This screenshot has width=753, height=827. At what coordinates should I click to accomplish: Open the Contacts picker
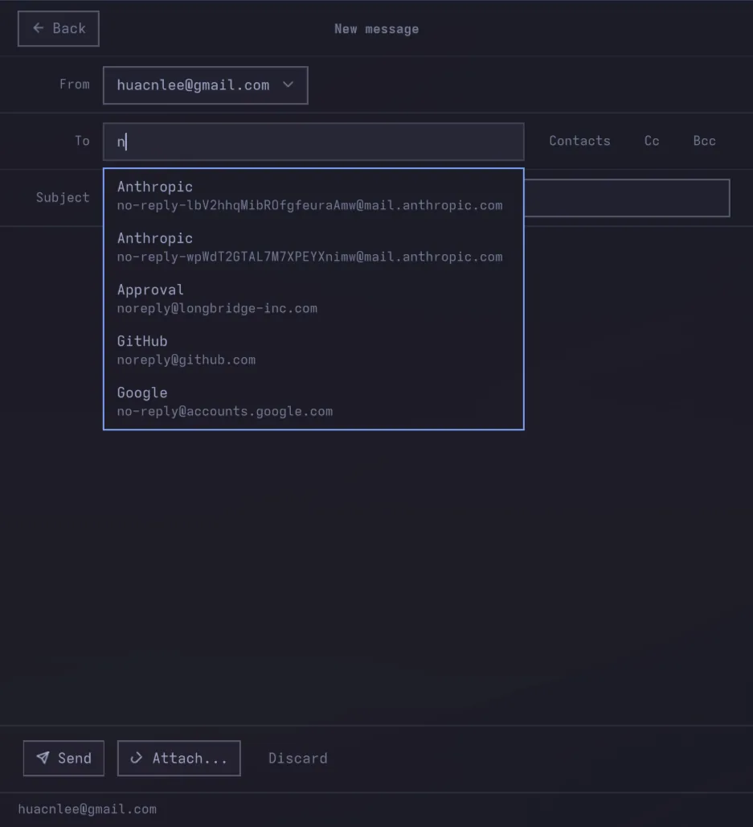[579, 141]
